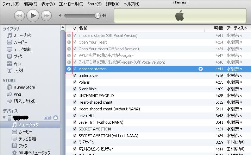The width and height of the screenshot is (251, 155).
Task: Open library ムービー film icon
Action: pos(10,42)
